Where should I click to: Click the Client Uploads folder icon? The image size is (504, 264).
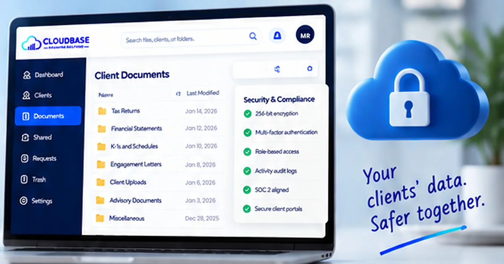point(100,182)
